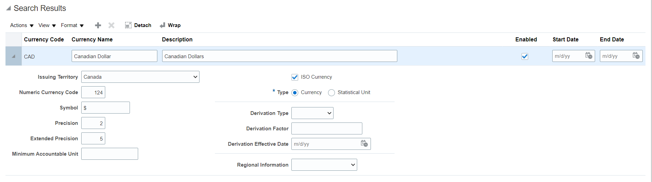Image resolution: width=652 pixels, height=182 pixels.
Task: Collapse the Search Results section
Action: 9,8
